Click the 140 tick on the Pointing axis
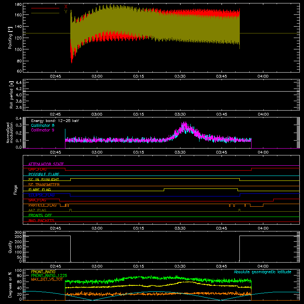The height and width of the screenshot is (304, 304). tap(18, 26)
